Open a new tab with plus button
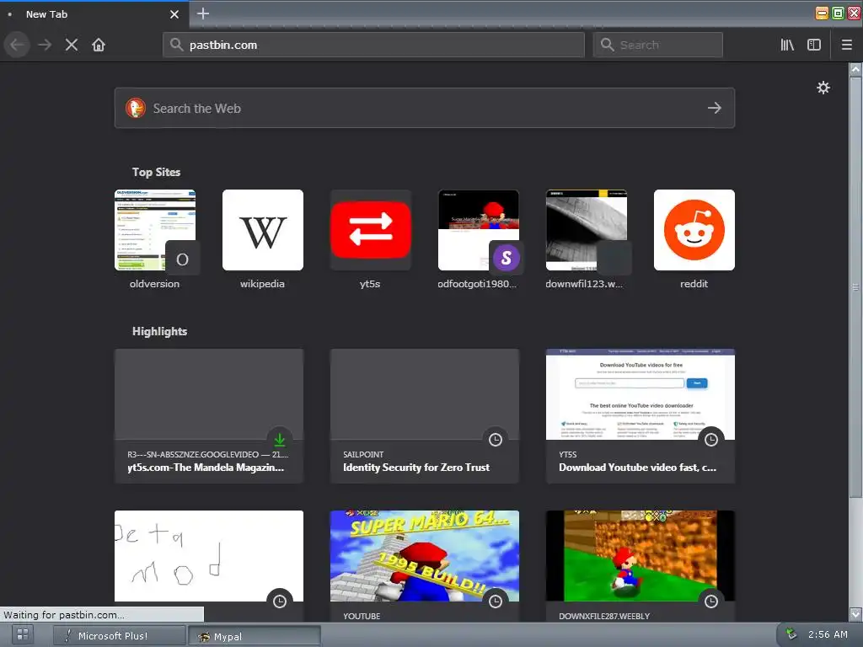The height and width of the screenshot is (647, 863). click(203, 13)
